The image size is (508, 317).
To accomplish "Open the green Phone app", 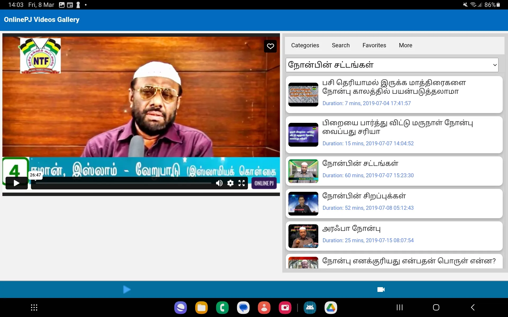I will (222, 307).
